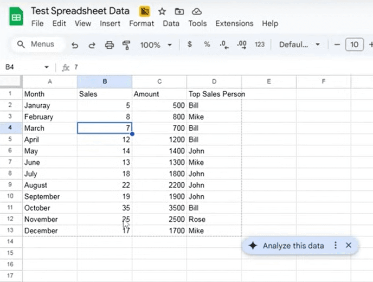Select the December cell
Screen dimensions: 373x282
50,230
